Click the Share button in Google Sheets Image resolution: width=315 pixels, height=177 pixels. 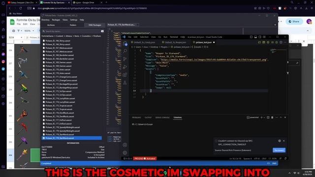294,22
